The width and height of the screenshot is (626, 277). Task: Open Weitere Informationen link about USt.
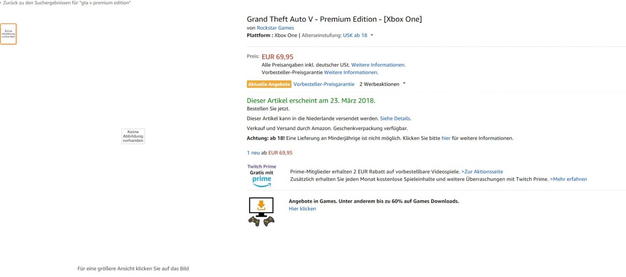point(378,65)
